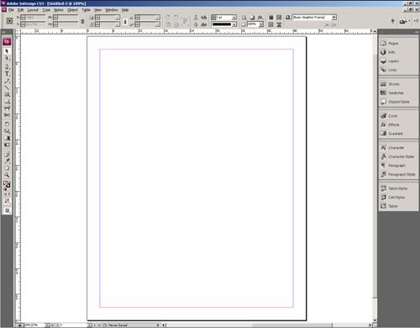This screenshot has width=420, height=328.
Task: Select the Rectangle shape tool
Action: coord(7,102)
